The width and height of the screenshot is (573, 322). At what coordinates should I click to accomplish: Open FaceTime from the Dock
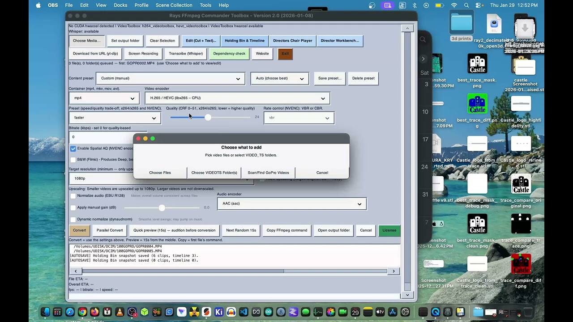pyautogui.click(x=343, y=312)
